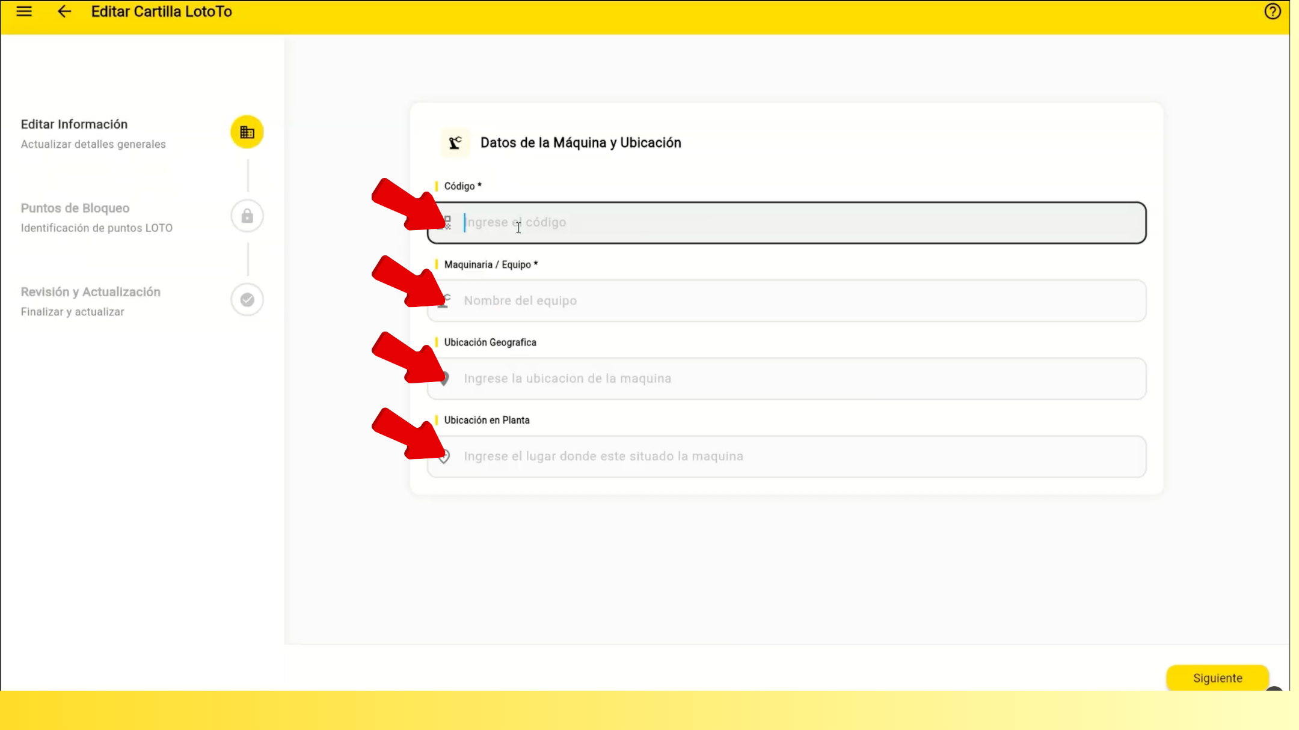Select the Editar Información step icon
This screenshot has width=1299, height=730.
247,132
